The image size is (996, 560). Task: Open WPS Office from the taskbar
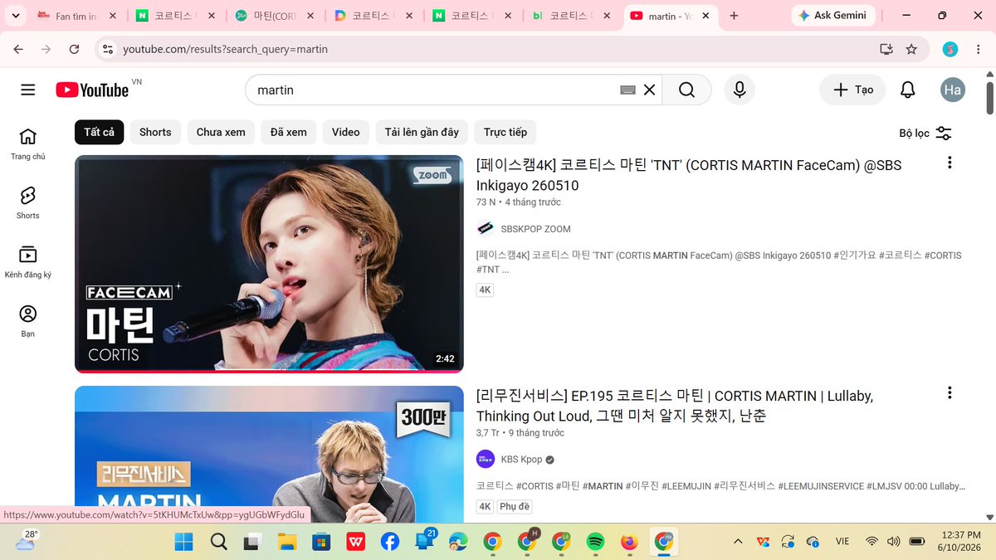point(355,542)
